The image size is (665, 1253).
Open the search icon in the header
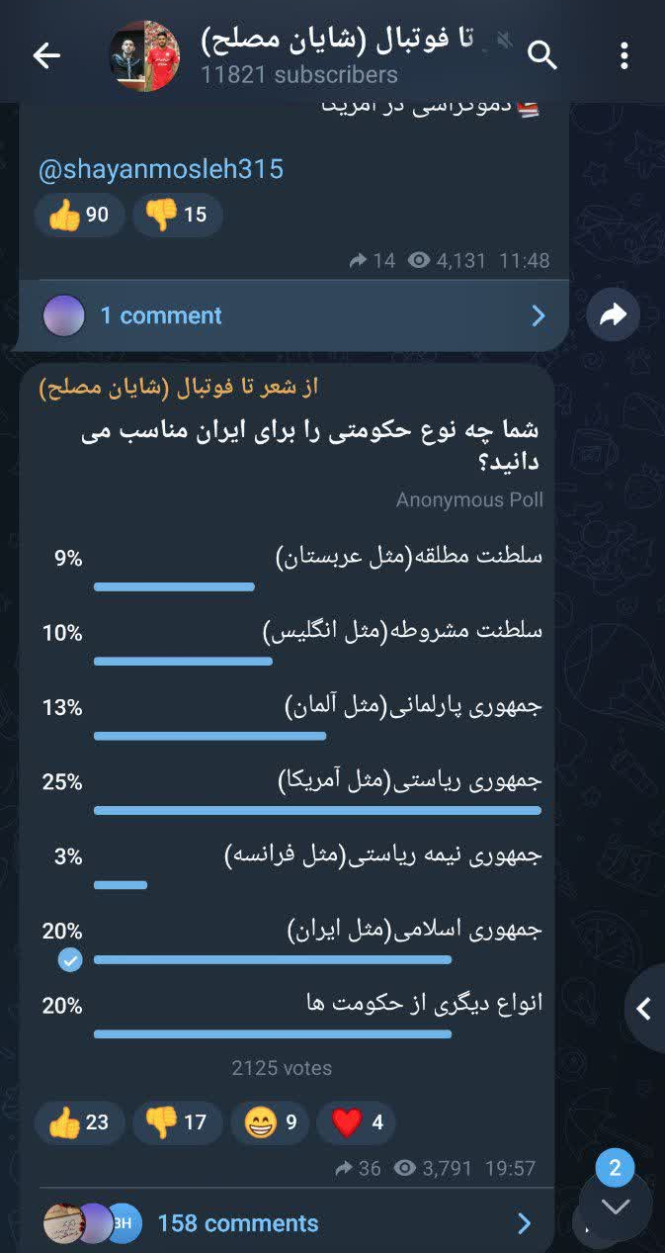[x=542, y=56]
